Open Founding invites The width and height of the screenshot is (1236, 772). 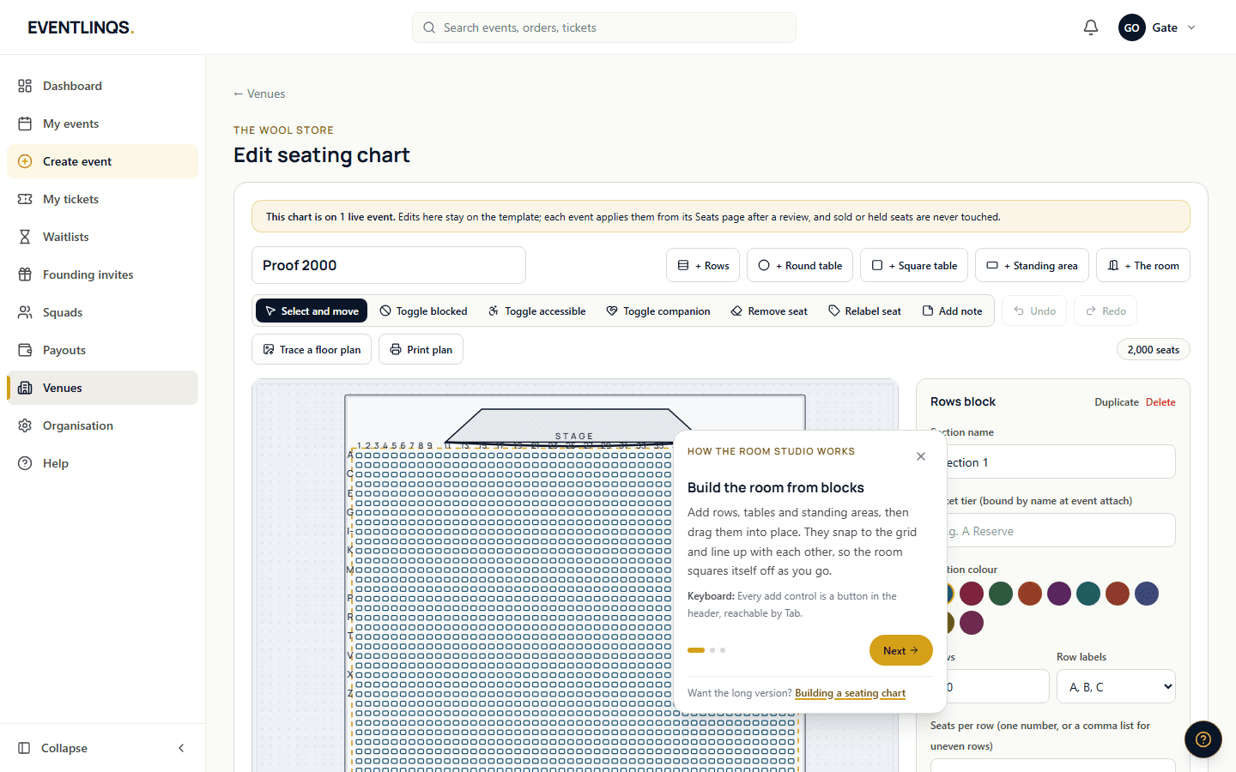(102, 274)
